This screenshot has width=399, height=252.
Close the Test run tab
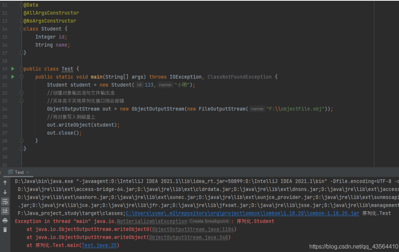click(x=28, y=173)
